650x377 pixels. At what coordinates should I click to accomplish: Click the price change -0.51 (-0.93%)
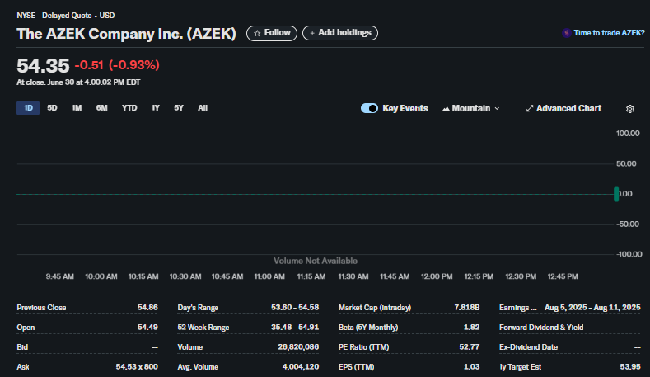117,65
